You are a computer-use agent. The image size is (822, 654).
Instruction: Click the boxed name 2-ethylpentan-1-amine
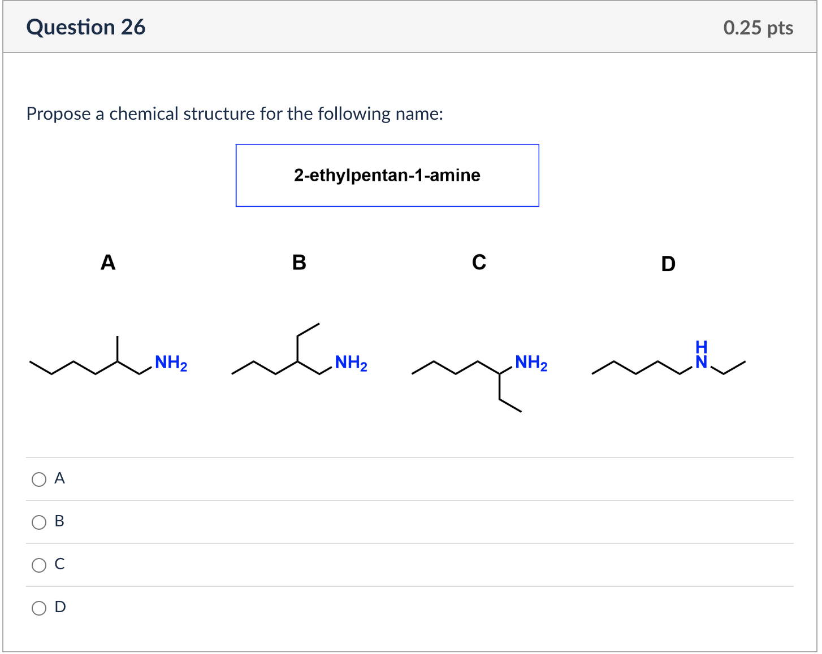(387, 175)
